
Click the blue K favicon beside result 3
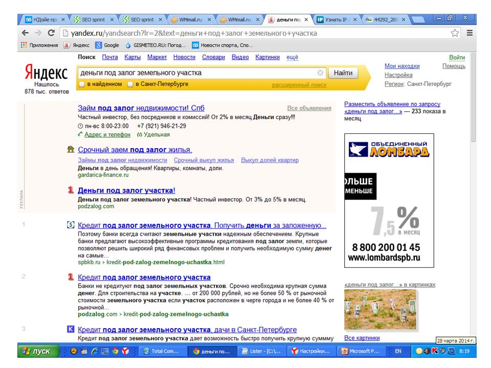(x=71, y=329)
